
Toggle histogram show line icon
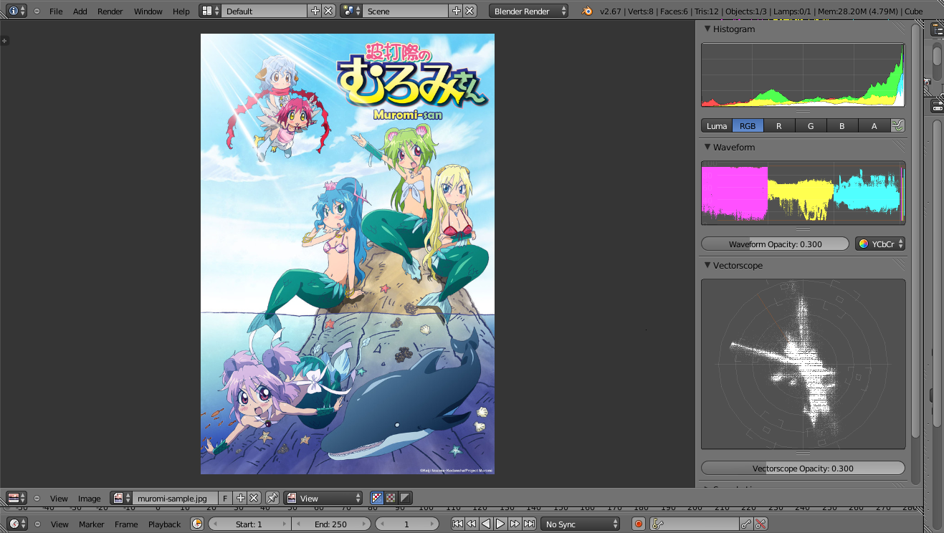point(898,125)
